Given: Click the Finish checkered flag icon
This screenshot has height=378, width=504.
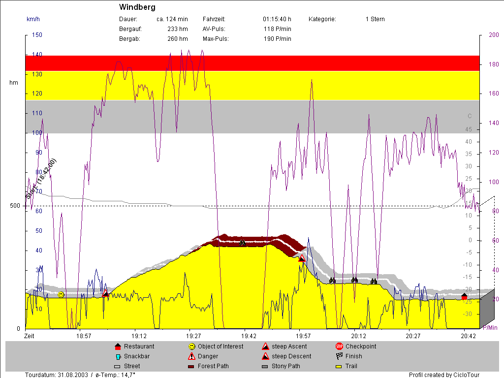Looking at the screenshot, I should coord(339,356).
